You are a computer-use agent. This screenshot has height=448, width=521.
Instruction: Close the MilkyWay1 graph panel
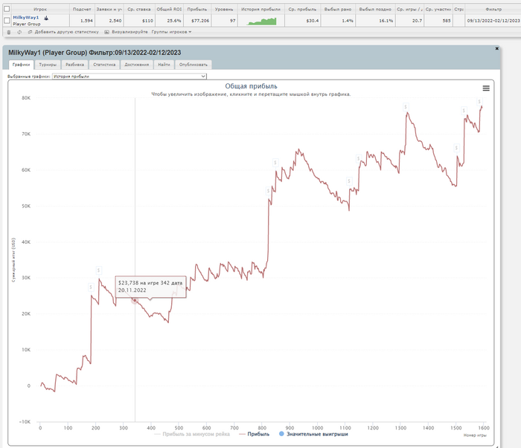[x=496, y=48]
